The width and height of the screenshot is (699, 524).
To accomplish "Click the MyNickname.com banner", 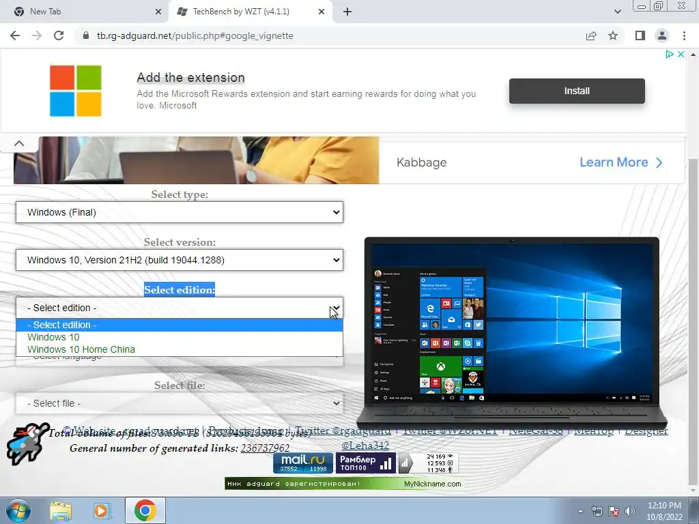I will 343,484.
